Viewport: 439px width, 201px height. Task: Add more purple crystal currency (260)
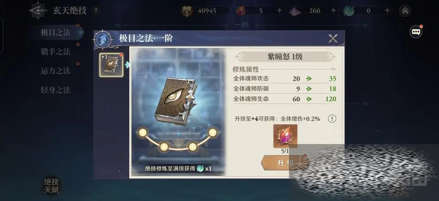(x=333, y=11)
